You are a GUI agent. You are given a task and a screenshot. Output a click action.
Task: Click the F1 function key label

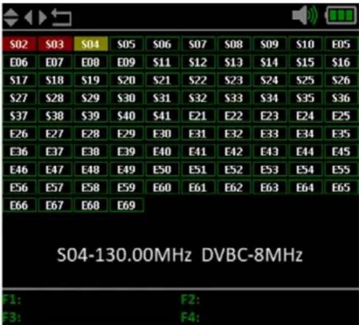point(12,299)
